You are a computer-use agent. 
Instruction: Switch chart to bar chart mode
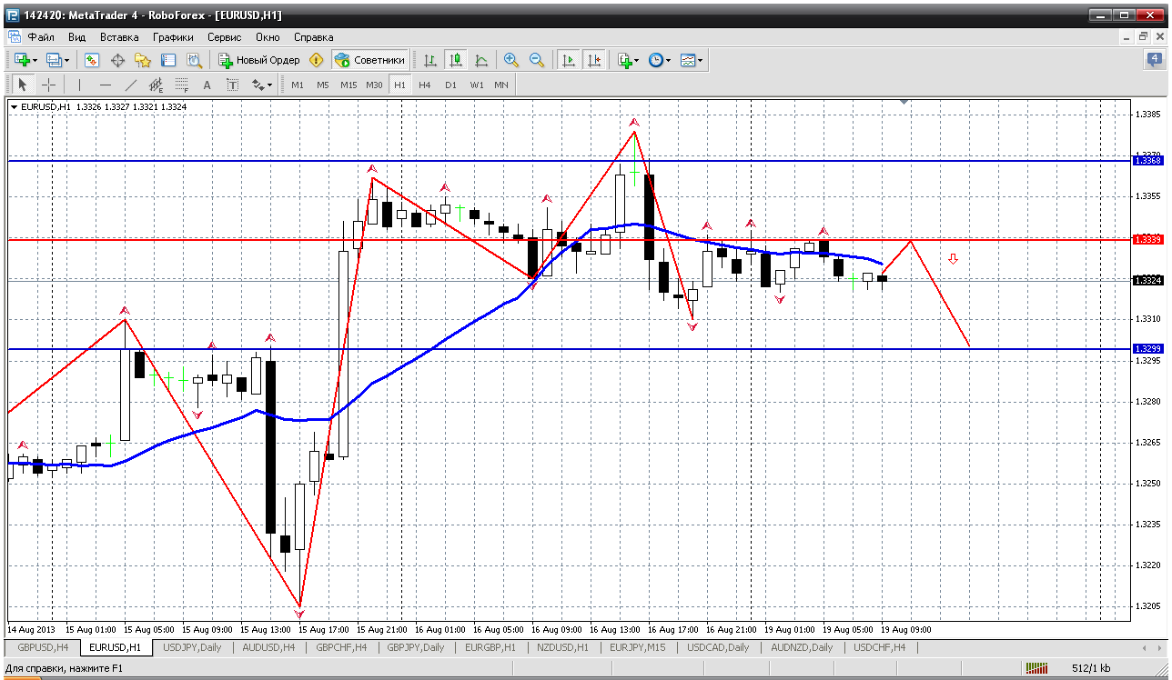[429, 60]
